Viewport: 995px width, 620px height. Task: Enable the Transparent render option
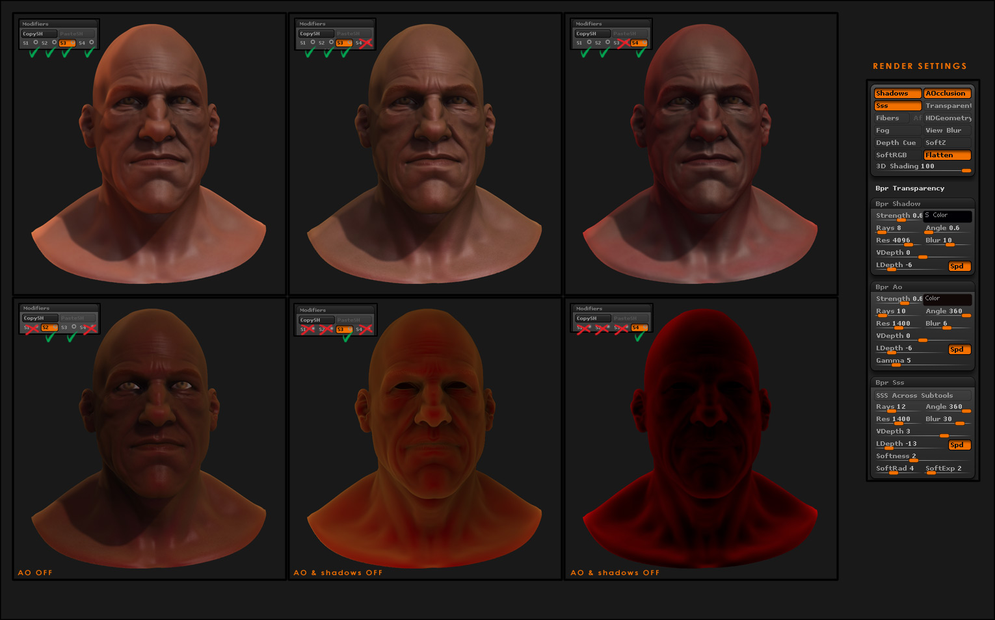click(x=947, y=106)
